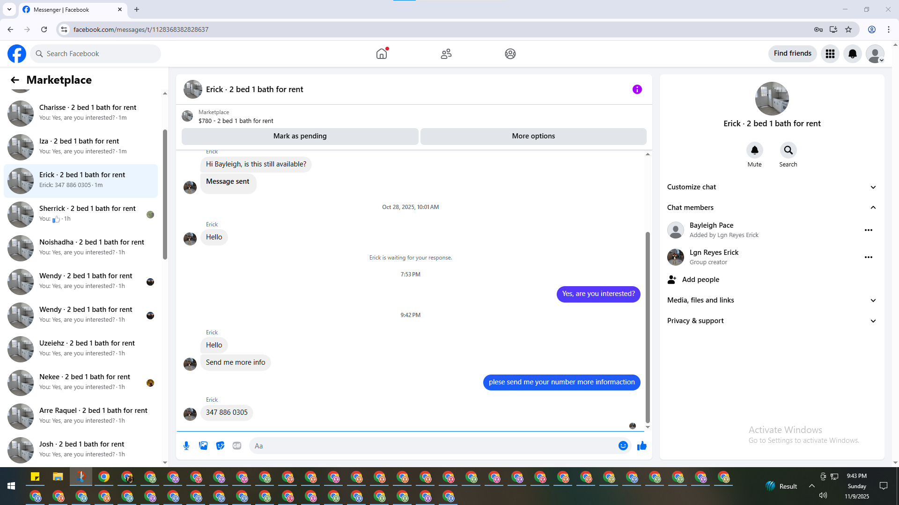Click the conversation list scrollbar
This screenshot has width=899, height=505.
pyautogui.click(x=165, y=194)
